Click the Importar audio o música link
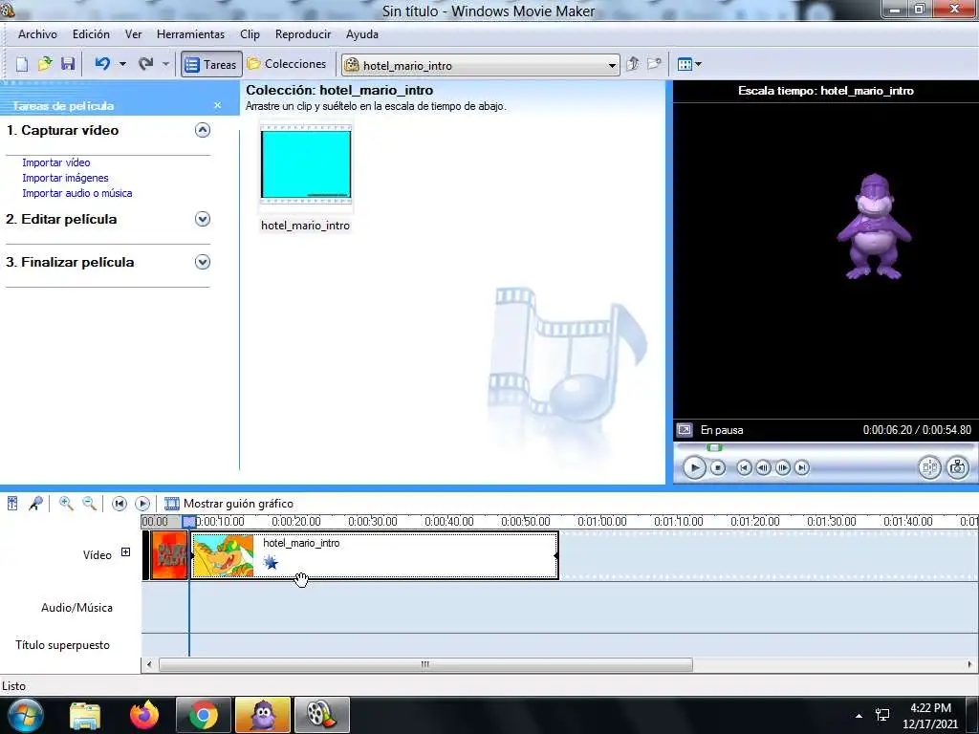979x734 pixels. pos(76,193)
